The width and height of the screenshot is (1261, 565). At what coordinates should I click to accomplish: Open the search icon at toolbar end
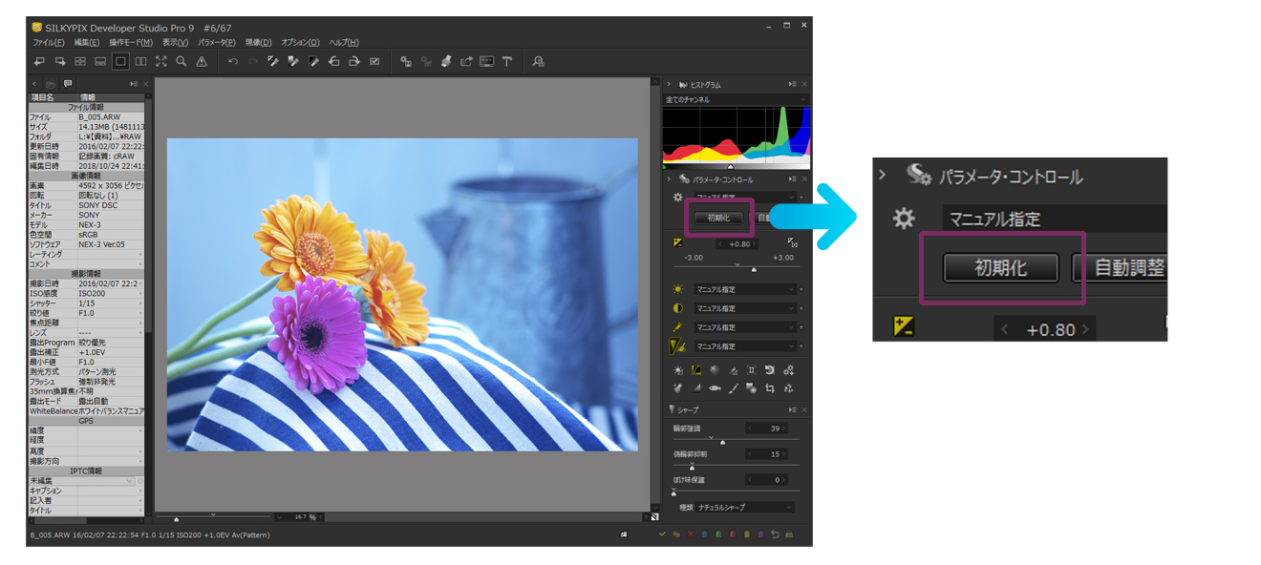pyautogui.click(x=538, y=61)
